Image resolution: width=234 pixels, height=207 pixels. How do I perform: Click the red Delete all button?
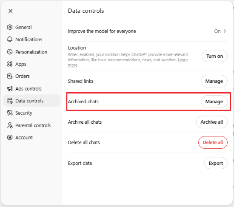pyautogui.click(x=213, y=142)
